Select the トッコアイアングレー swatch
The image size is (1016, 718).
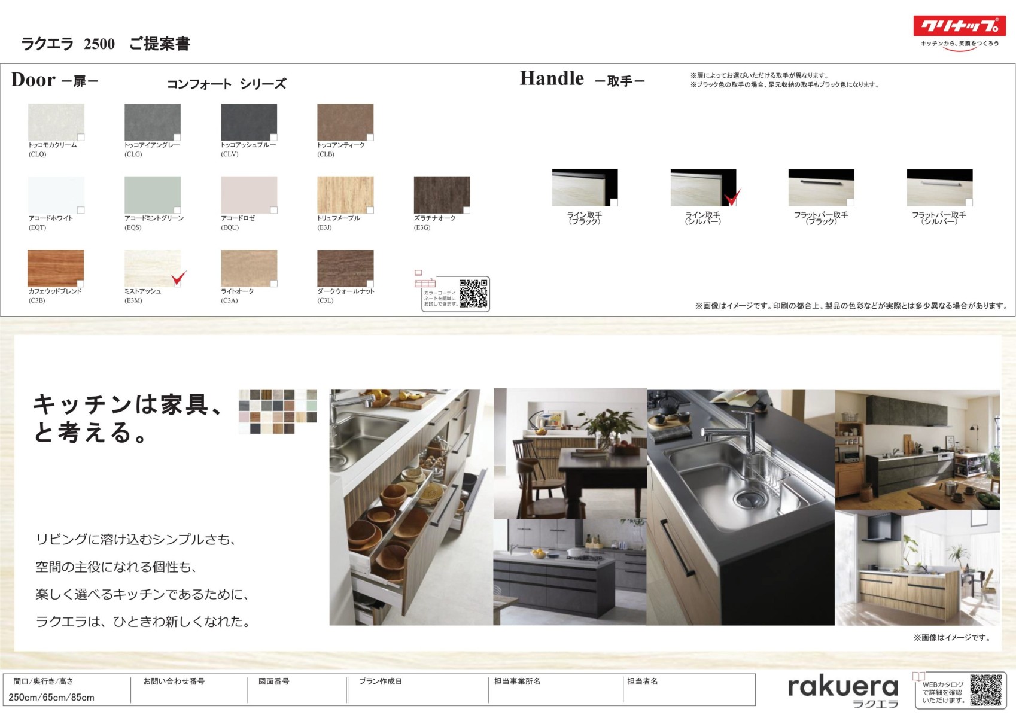click(153, 122)
